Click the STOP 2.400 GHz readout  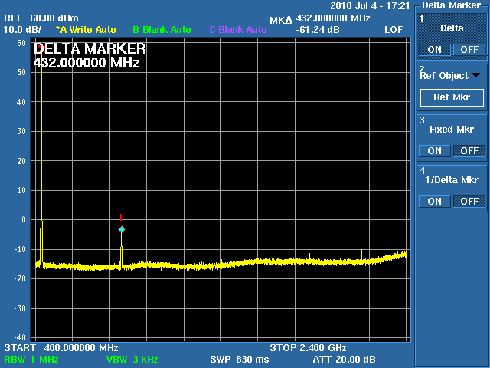point(308,347)
